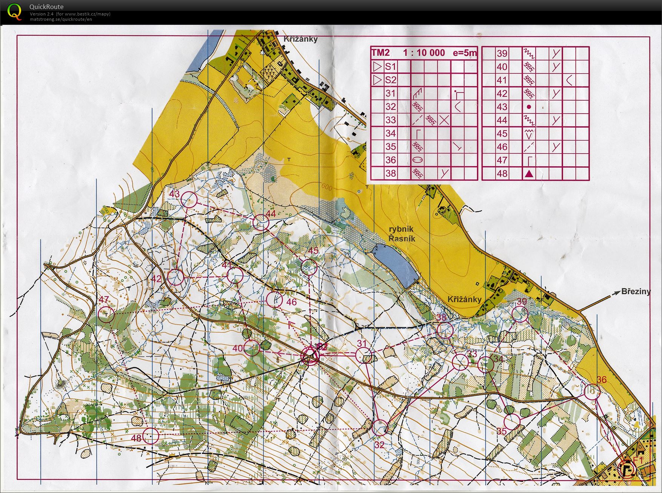Click number 39 in the control description table
This screenshot has width=662, height=493.
pos(502,54)
